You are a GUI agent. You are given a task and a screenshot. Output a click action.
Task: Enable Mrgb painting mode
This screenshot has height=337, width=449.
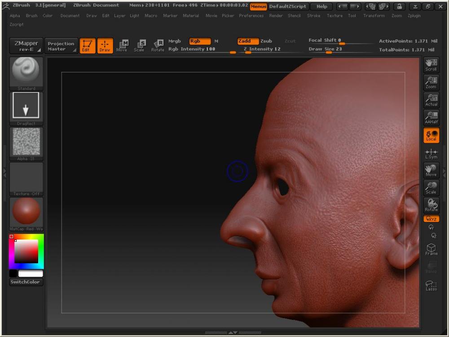[x=175, y=41]
